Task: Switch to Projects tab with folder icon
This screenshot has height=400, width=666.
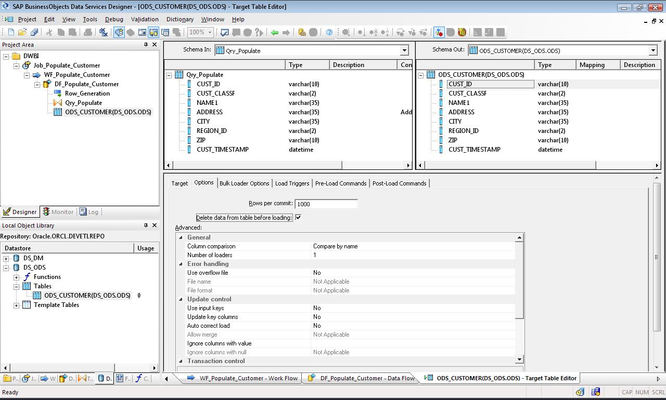Action: (x=10, y=379)
